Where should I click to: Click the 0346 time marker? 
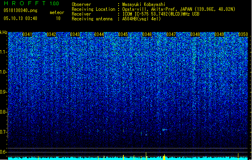coord(147,34)
